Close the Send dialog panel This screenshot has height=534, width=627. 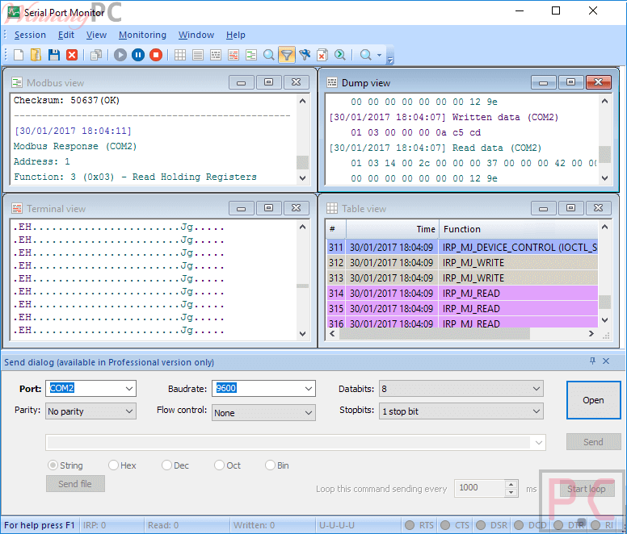pos(606,361)
